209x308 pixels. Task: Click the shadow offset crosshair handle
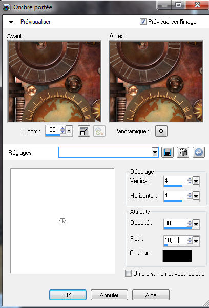63,221
